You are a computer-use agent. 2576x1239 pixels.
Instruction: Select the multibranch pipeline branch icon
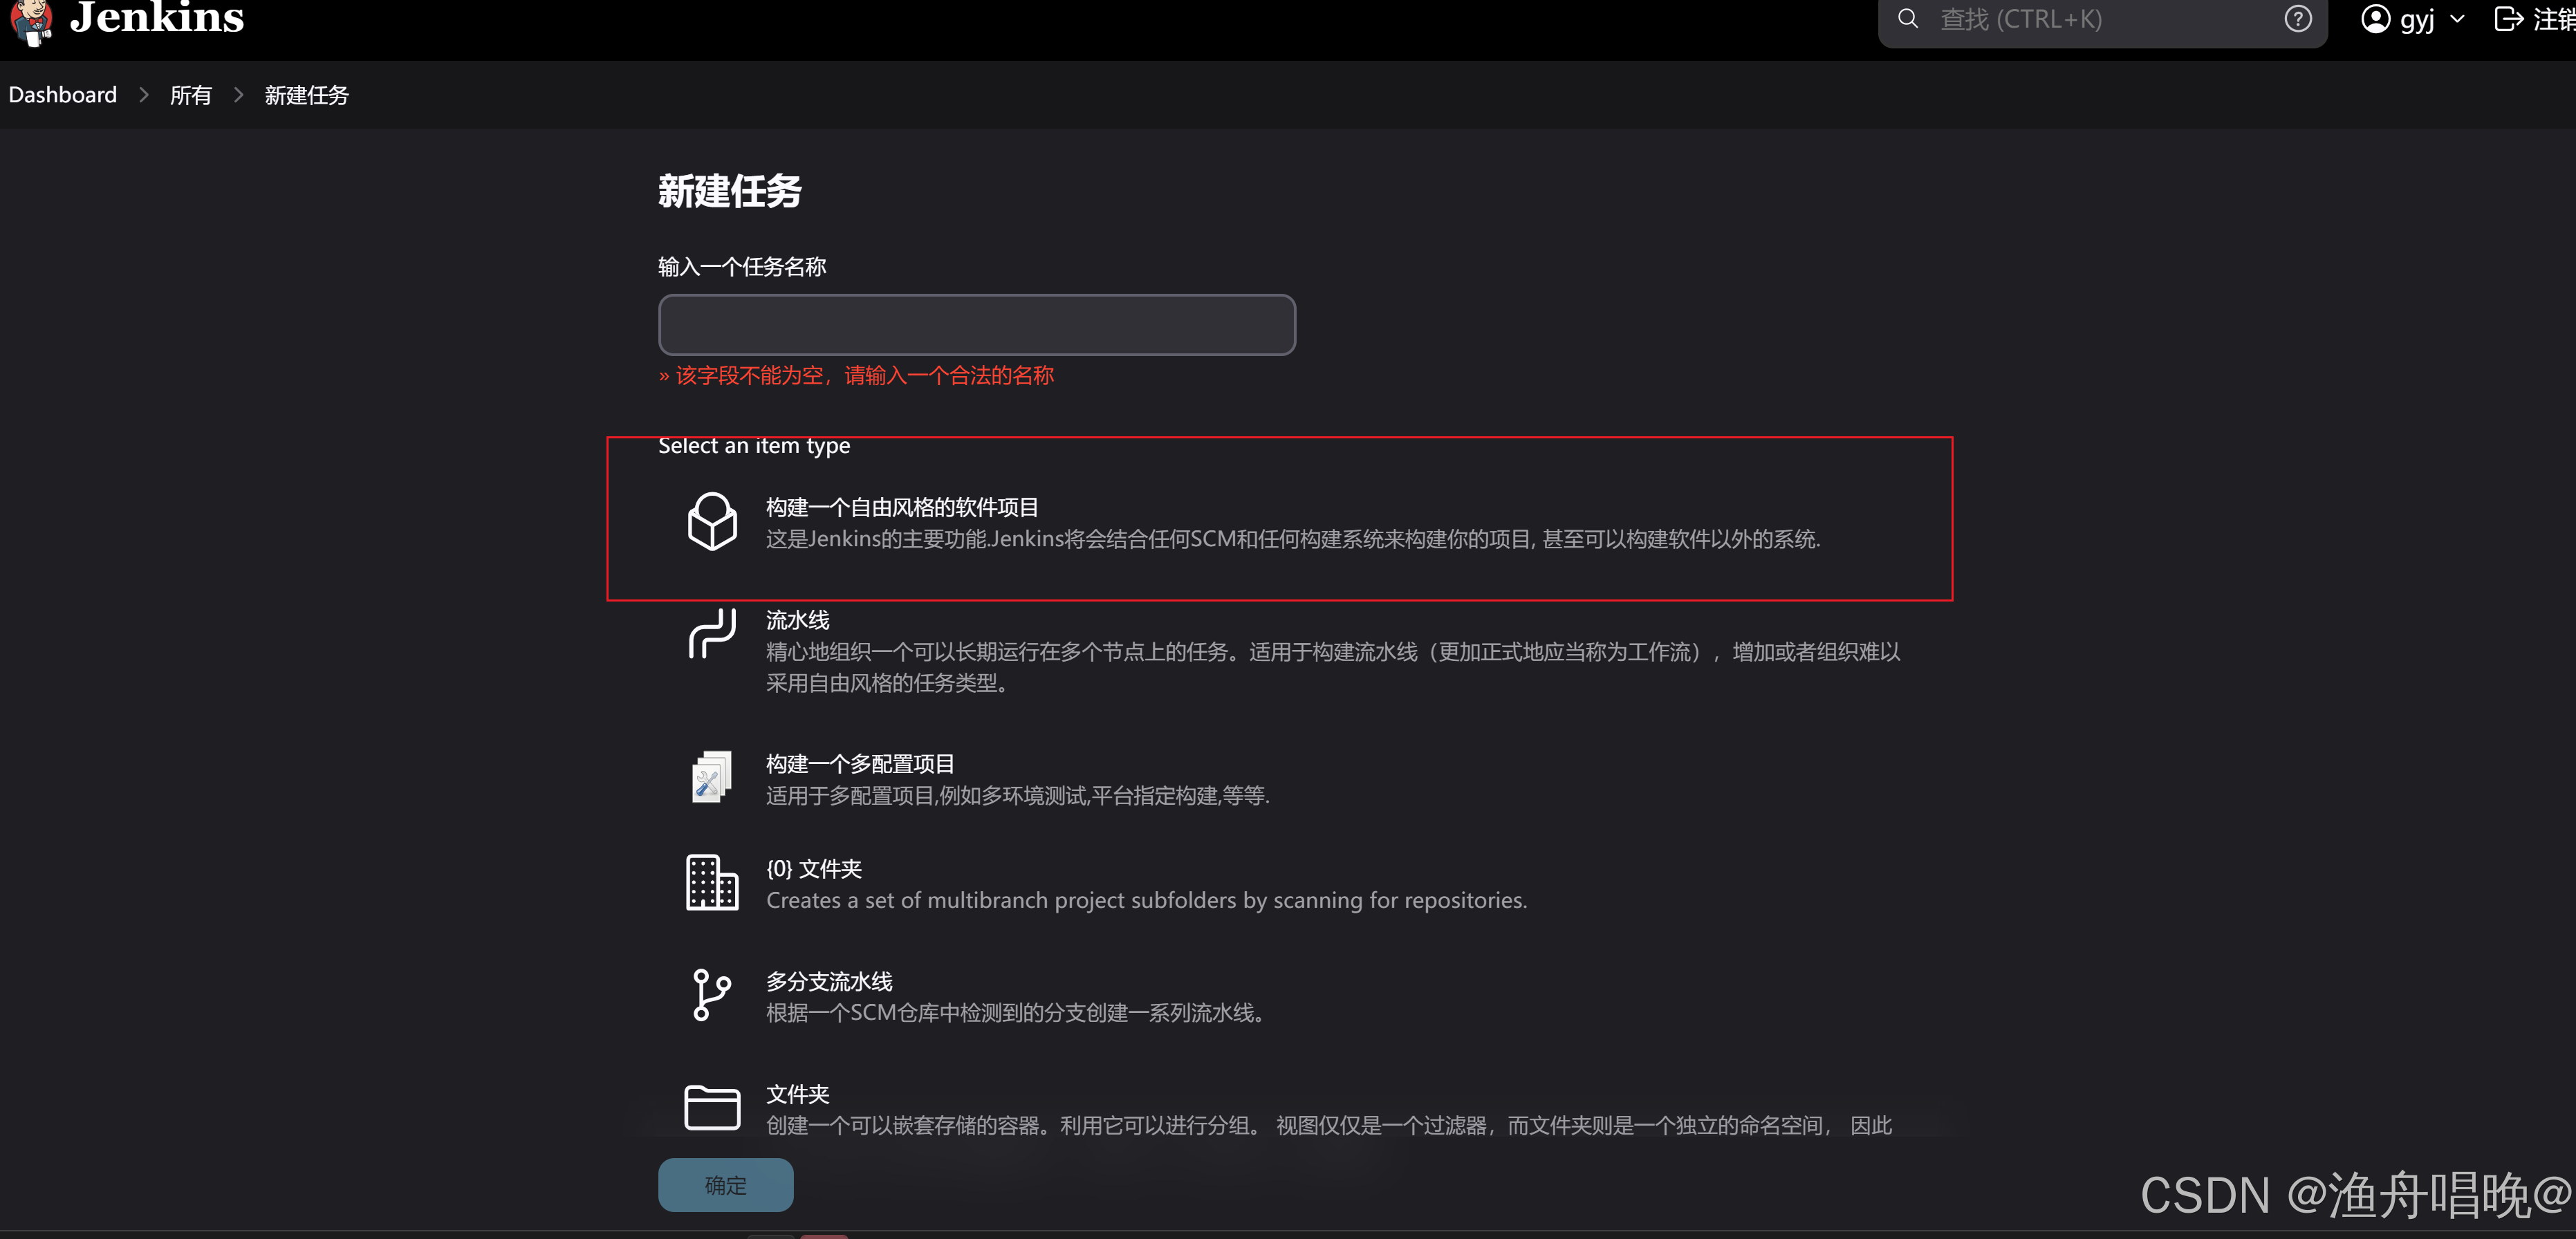click(x=712, y=995)
